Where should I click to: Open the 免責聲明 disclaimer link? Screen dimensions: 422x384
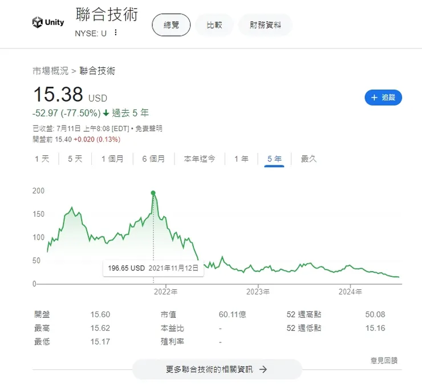coord(149,128)
